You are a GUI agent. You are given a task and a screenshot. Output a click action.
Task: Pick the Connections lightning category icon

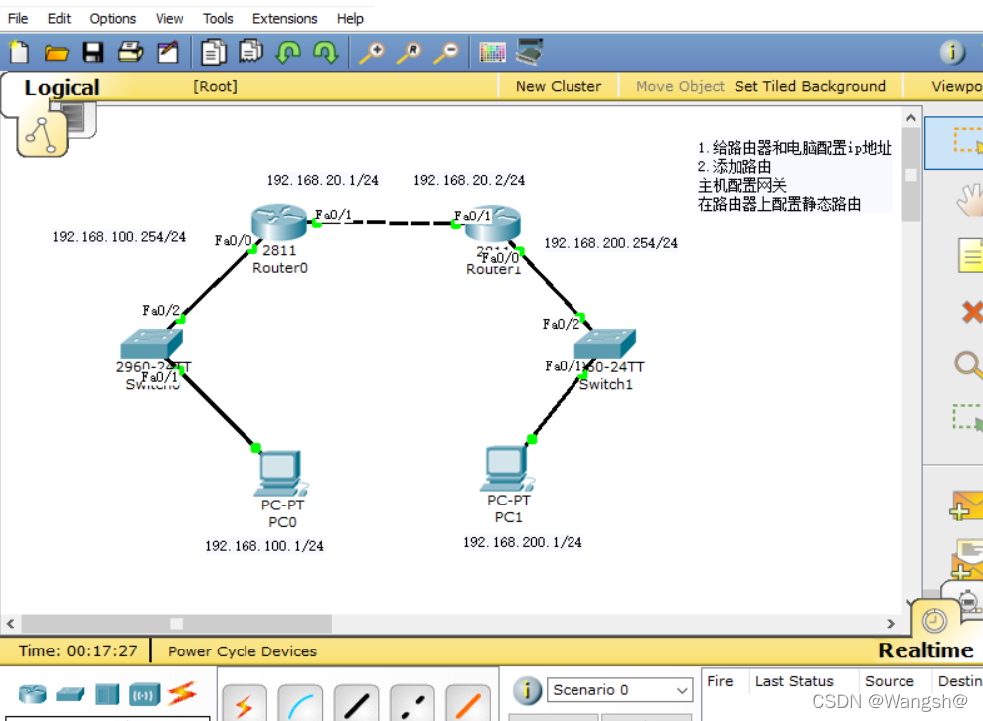click(x=182, y=693)
